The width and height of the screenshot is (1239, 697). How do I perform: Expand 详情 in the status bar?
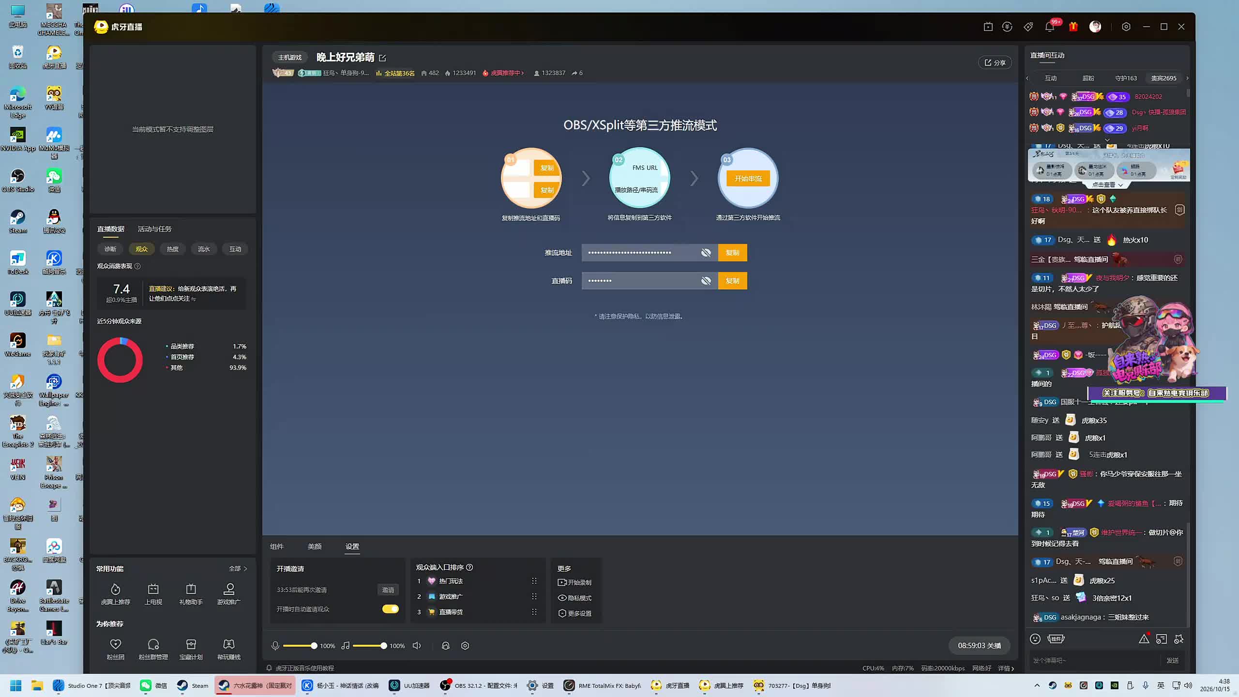click(1006, 668)
